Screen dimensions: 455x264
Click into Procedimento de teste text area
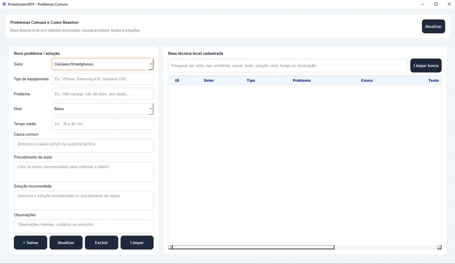(84, 172)
